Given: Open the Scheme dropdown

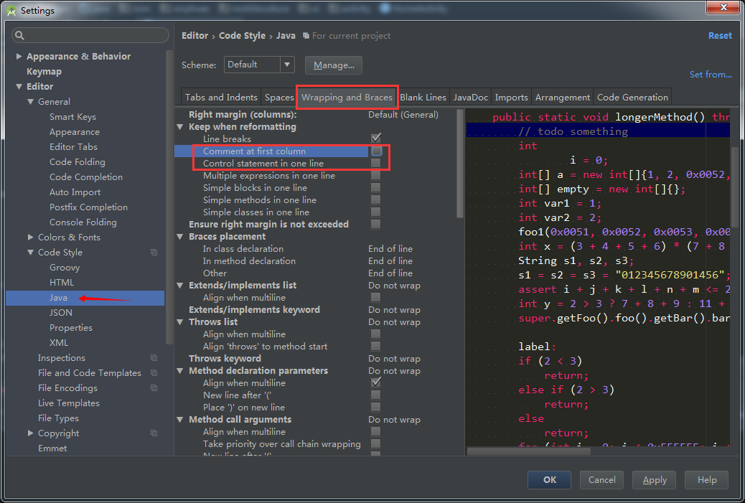Looking at the screenshot, I should [x=258, y=65].
